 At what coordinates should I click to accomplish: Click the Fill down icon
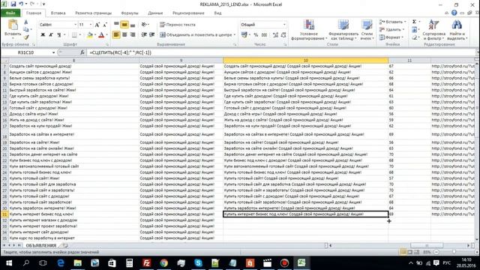point(414,30)
